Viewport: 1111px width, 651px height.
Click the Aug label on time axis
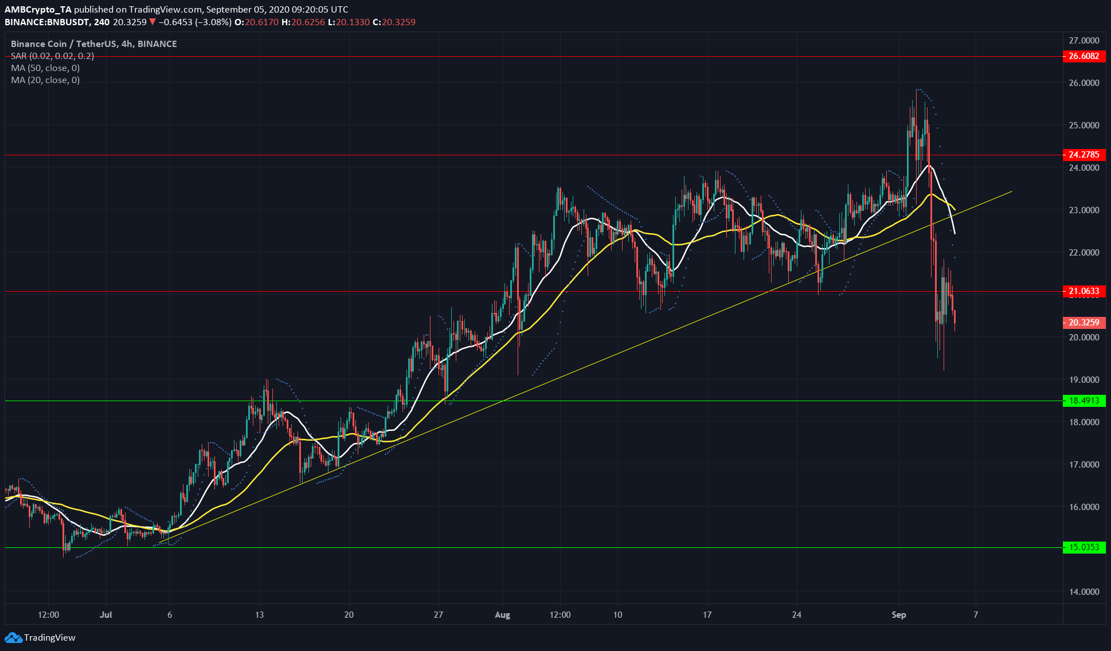pyautogui.click(x=502, y=615)
